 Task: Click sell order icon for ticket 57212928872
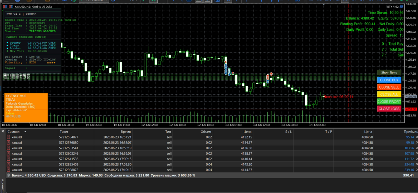click(x=9, y=170)
